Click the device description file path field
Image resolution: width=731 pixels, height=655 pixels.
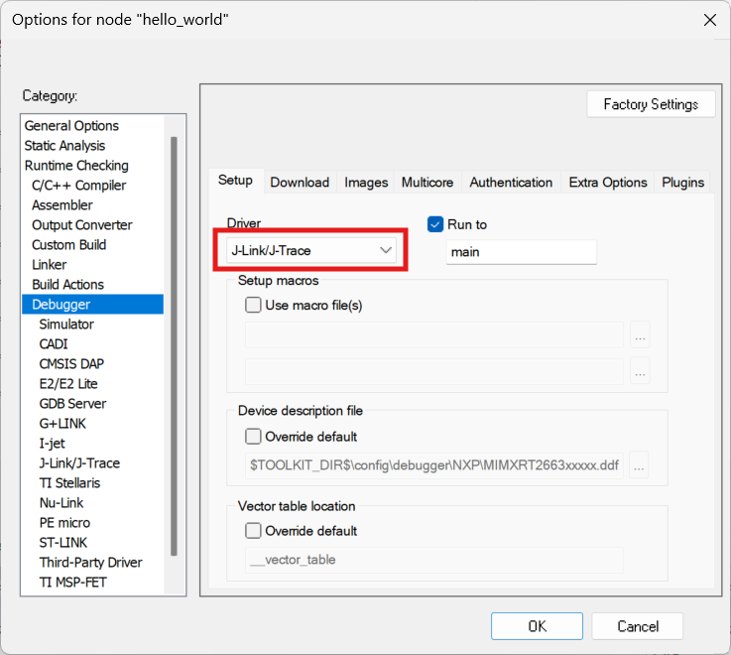pyautogui.click(x=434, y=465)
